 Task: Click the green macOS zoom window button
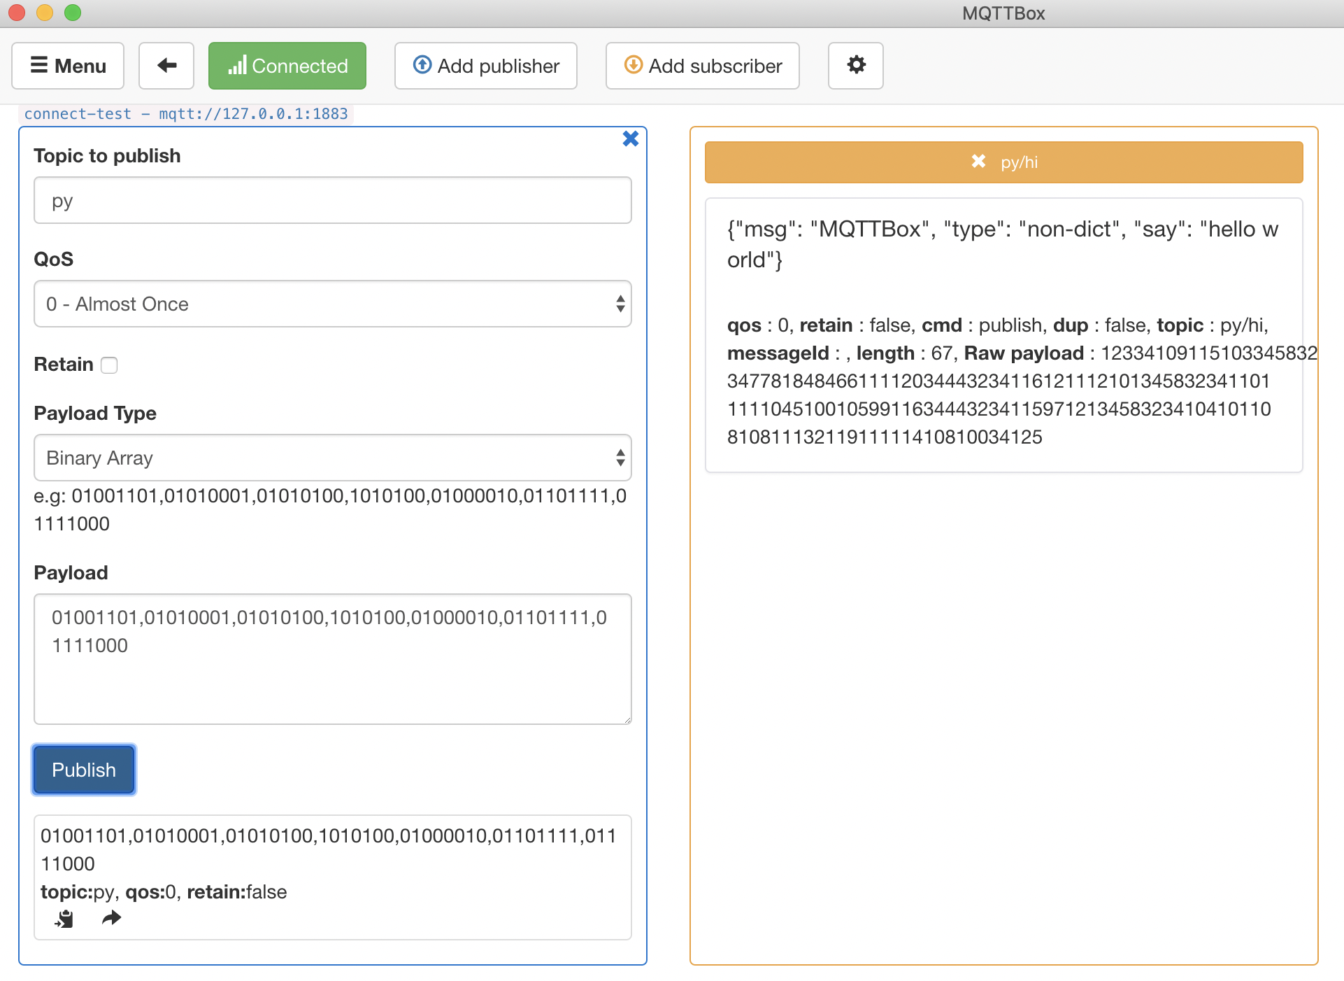click(73, 13)
